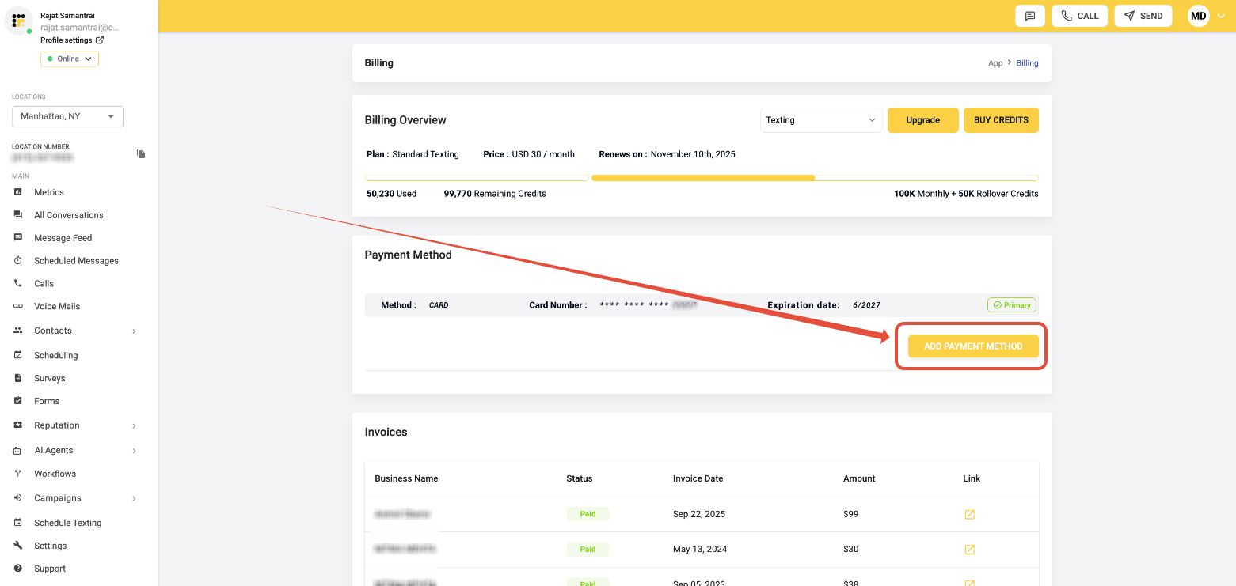Go to Metrics in sidebar

pos(49,192)
